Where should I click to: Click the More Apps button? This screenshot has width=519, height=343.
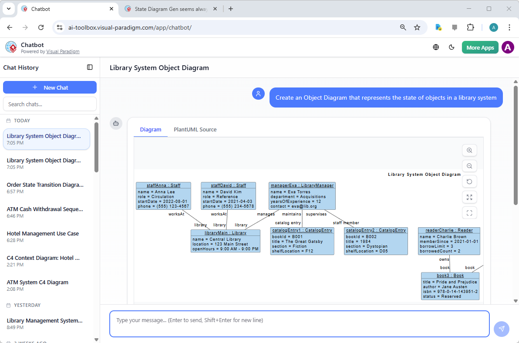(x=480, y=47)
